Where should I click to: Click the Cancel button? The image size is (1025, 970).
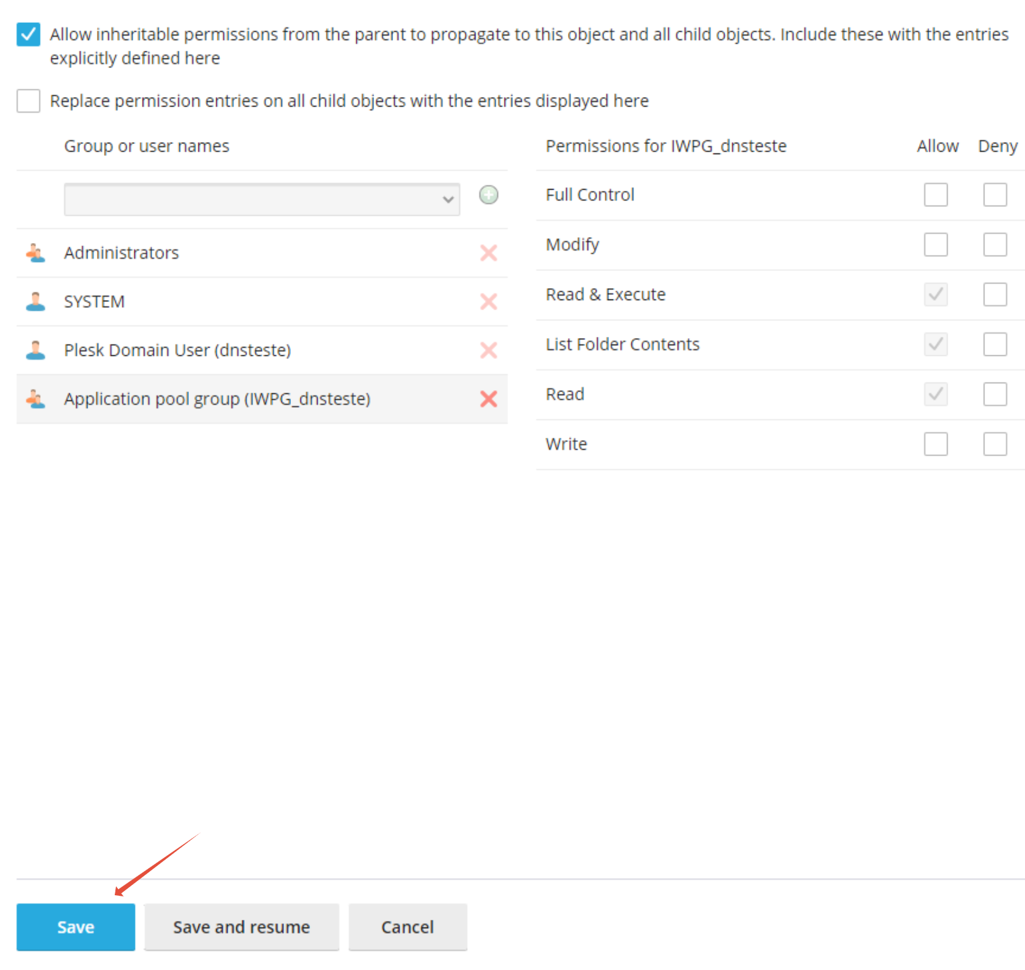click(408, 927)
